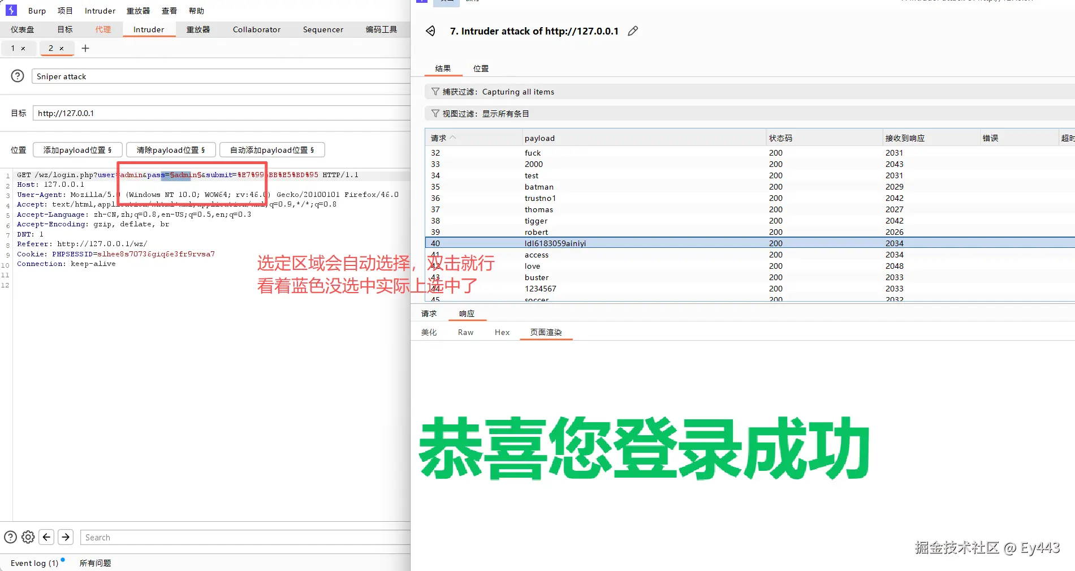The width and height of the screenshot is (1075, 571).
Task: Click the Sniper attack help question icon
Action: [x=18, y=76]
